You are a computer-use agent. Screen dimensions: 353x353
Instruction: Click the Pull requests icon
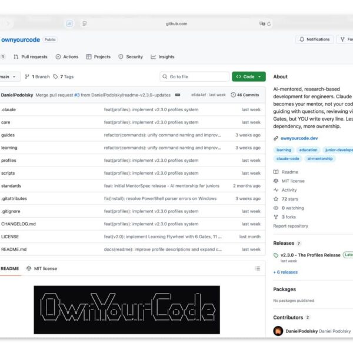[16, 56]
